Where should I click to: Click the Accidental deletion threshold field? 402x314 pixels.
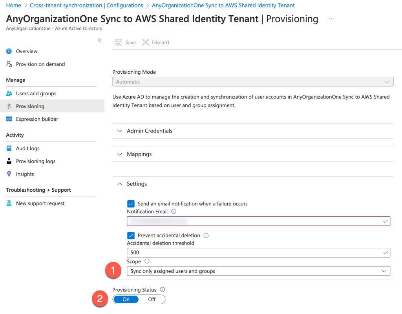258,252
